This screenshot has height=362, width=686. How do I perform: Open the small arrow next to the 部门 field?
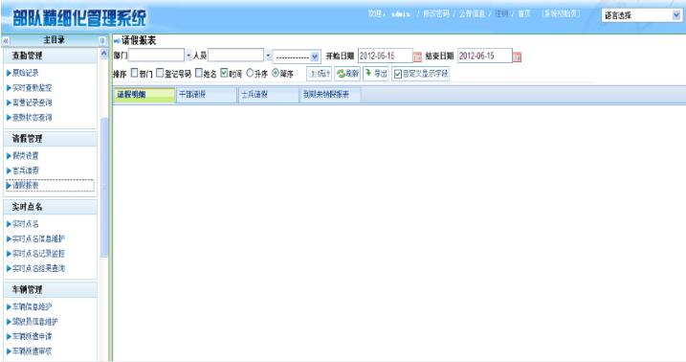coord(188,56)
